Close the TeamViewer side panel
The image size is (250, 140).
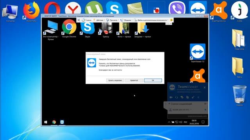click(205, 87)
